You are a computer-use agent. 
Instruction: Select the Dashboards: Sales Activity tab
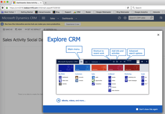click(27, 3)
